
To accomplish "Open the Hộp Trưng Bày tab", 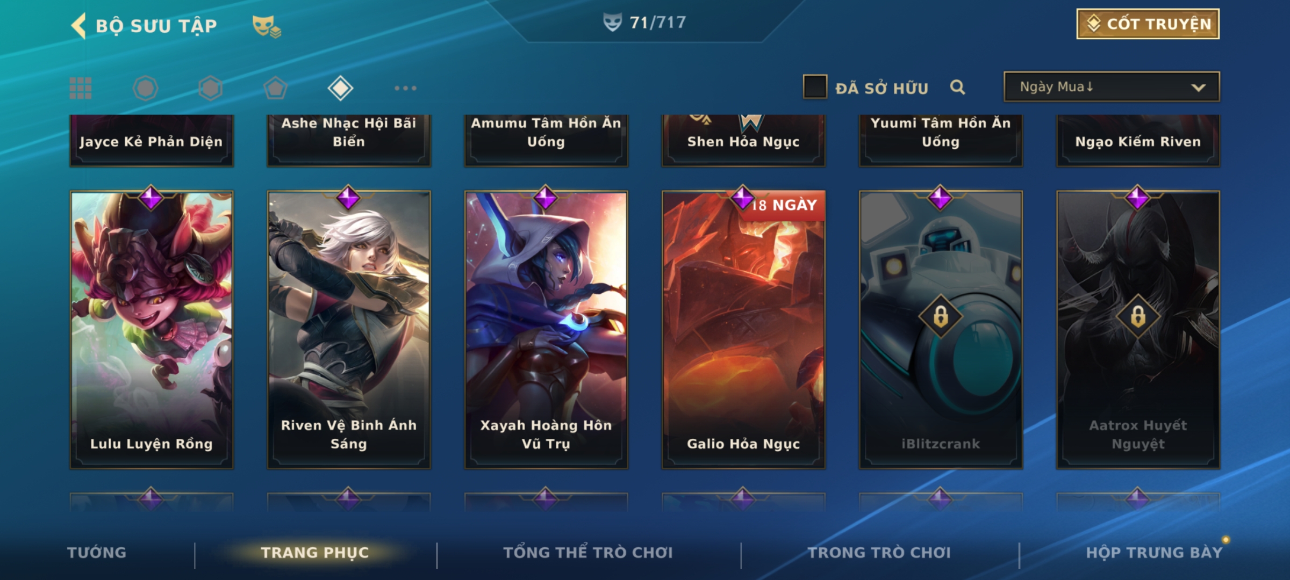I will pyautogui.click(x=1154, y=553).
